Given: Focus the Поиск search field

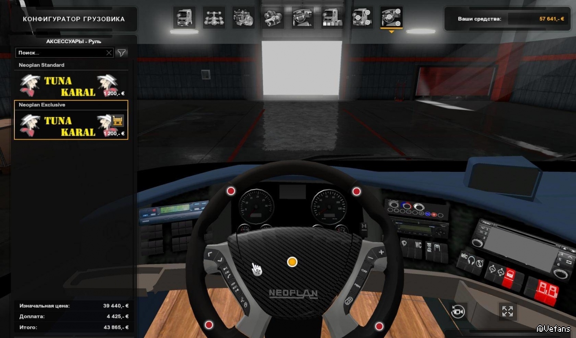Looking at the screenshot, I should [x=64, y=53].
